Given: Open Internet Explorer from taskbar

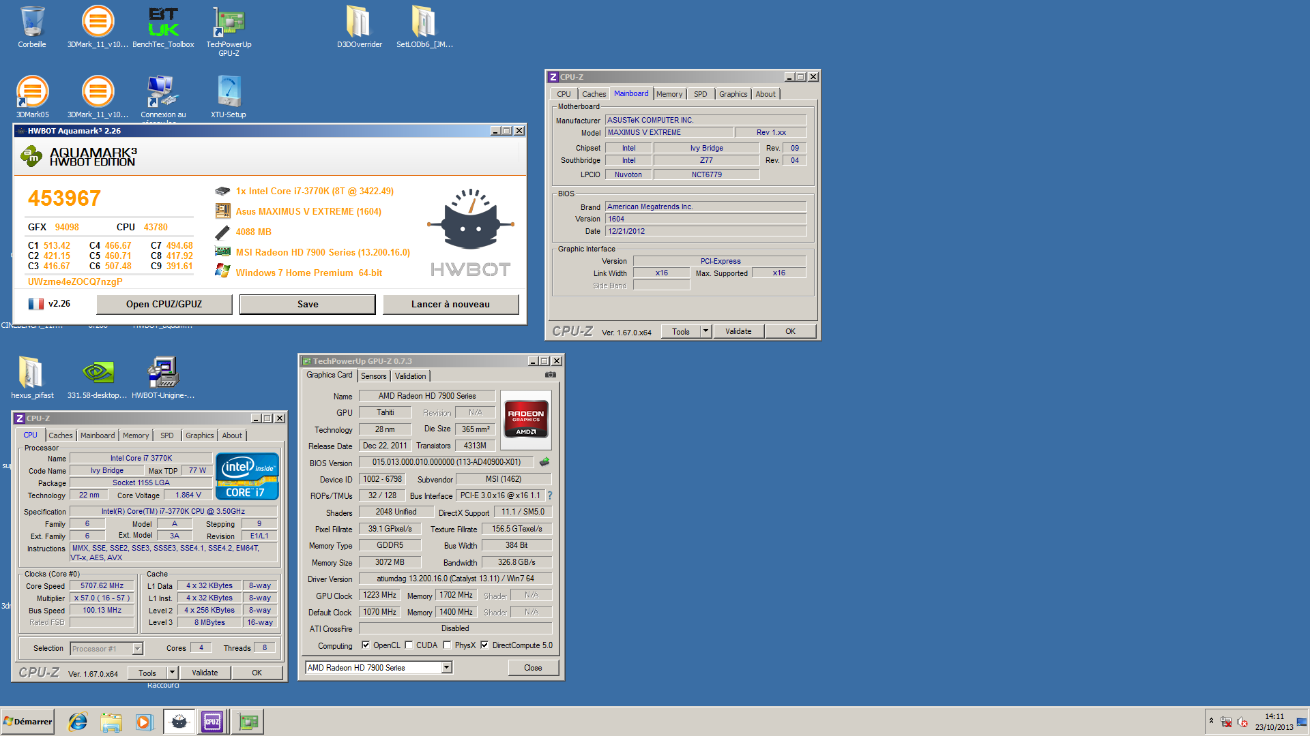Looking at the screenshot, I should 78,722.
